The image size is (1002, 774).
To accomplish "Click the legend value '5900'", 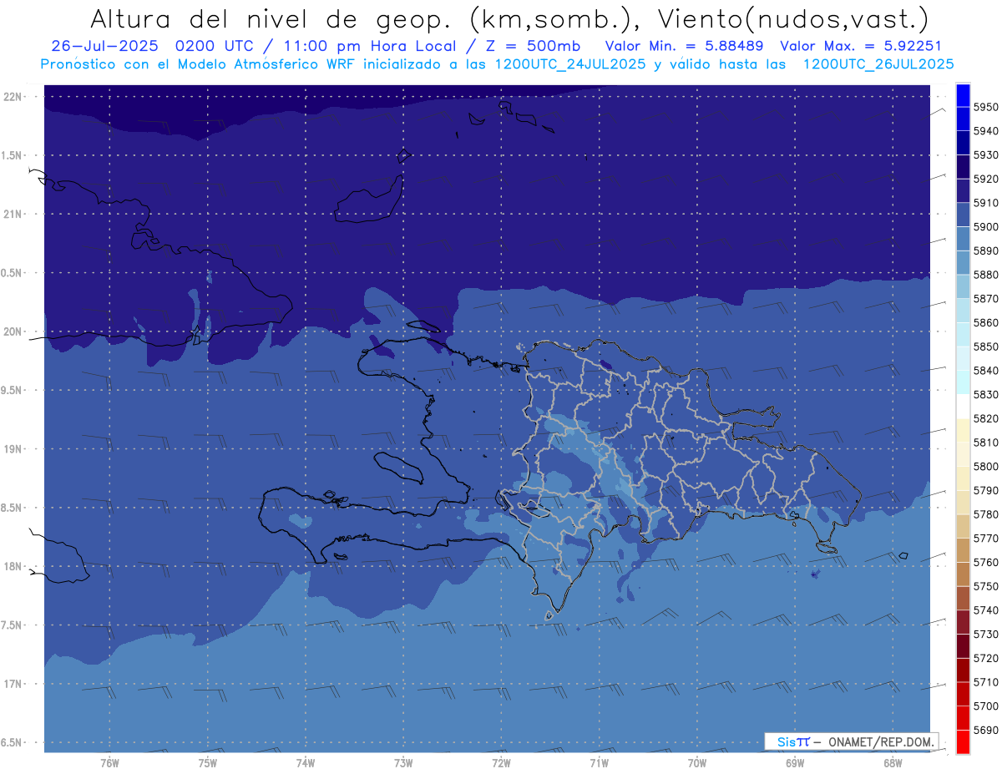I will pos(986,227).
